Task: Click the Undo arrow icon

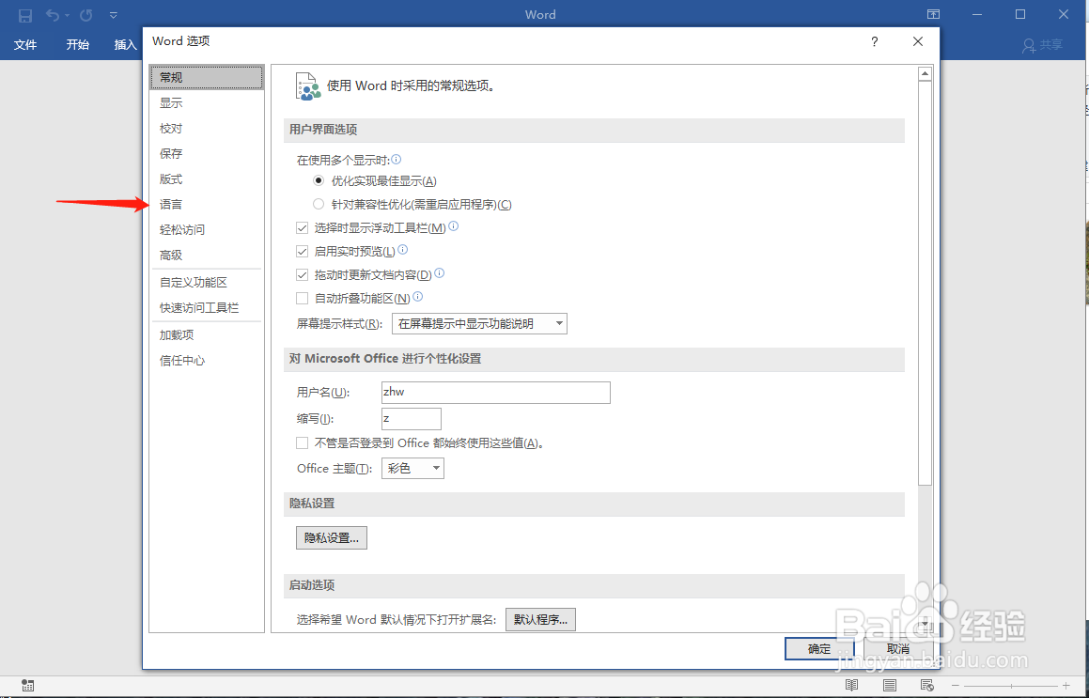Action: pyautogui.click(x=53, y=15)
